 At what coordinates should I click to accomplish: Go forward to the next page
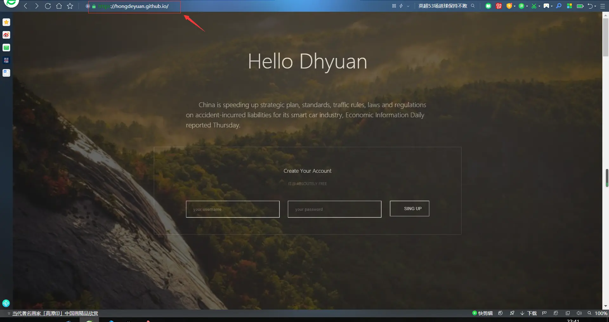click(37, 6)
